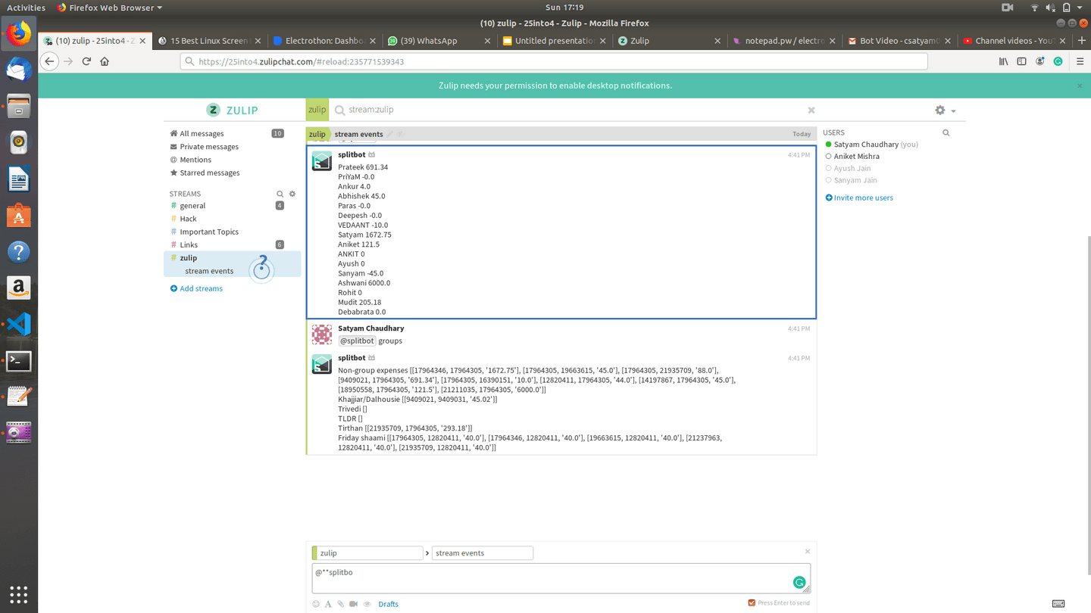Click Satyam Chaudhary's avatar in message list
Viewport: 1091px width, 613px height.
click(x=322, y=335)
